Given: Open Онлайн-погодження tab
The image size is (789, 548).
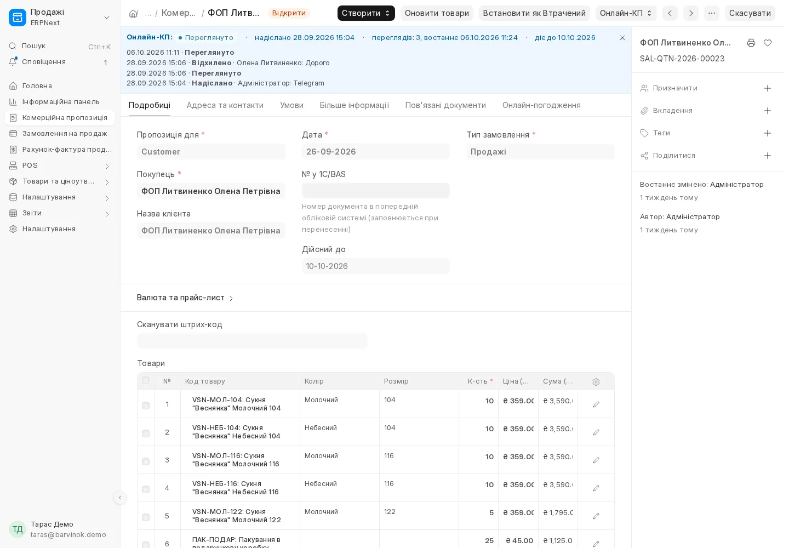Looking at the screenshot, I should tap(541, 105).
